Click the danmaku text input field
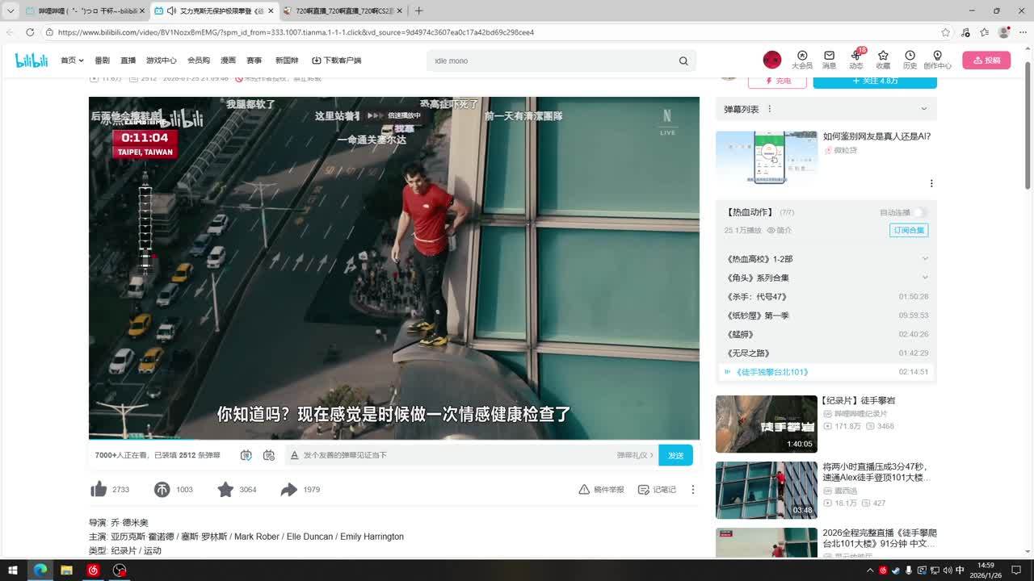Screen dimensions: 1034x581 (x=452, y=455)
